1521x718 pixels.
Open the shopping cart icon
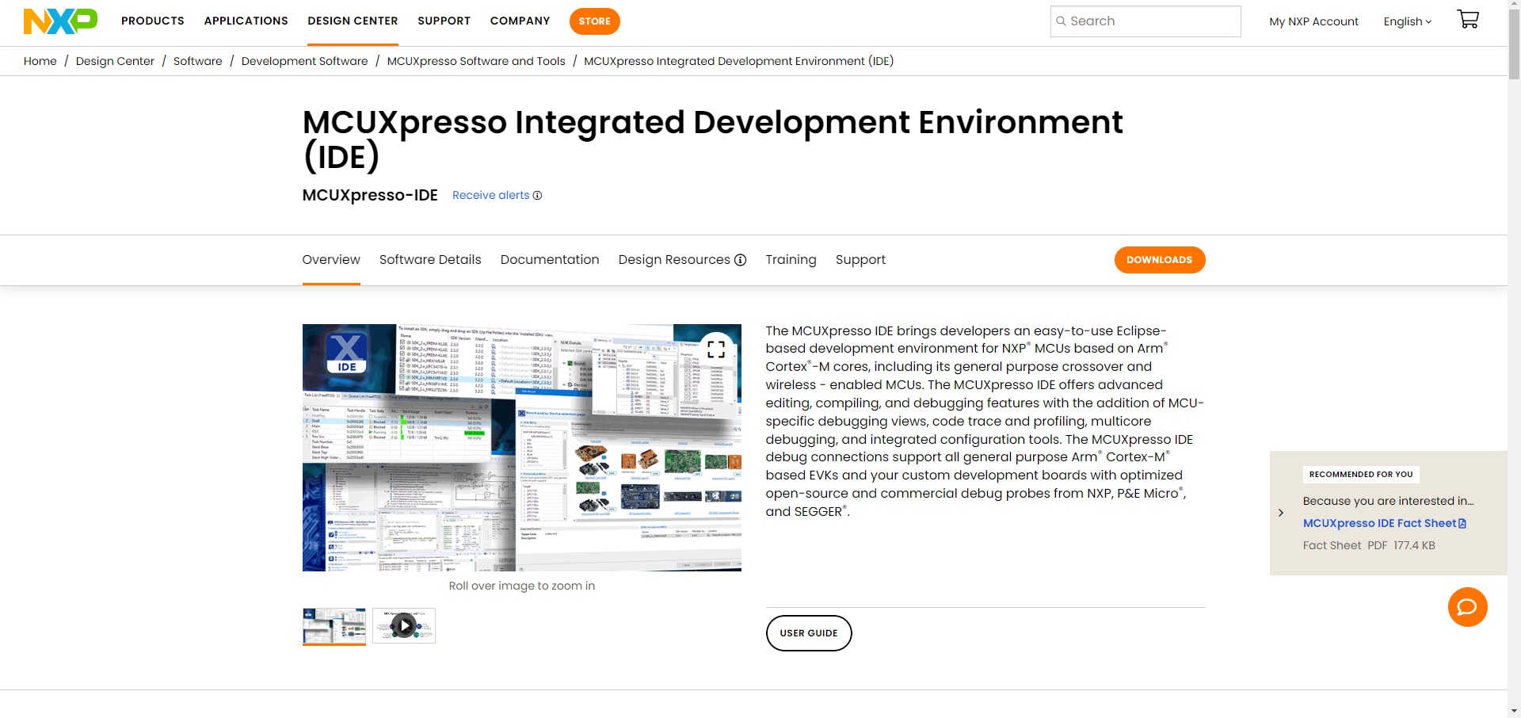coord(1468,20)
